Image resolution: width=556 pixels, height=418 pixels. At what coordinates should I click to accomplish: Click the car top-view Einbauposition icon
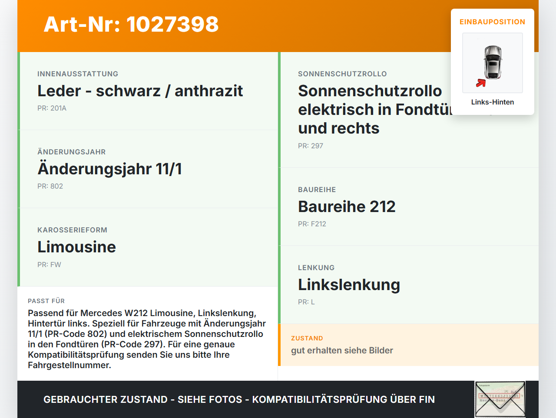[492, 63]
